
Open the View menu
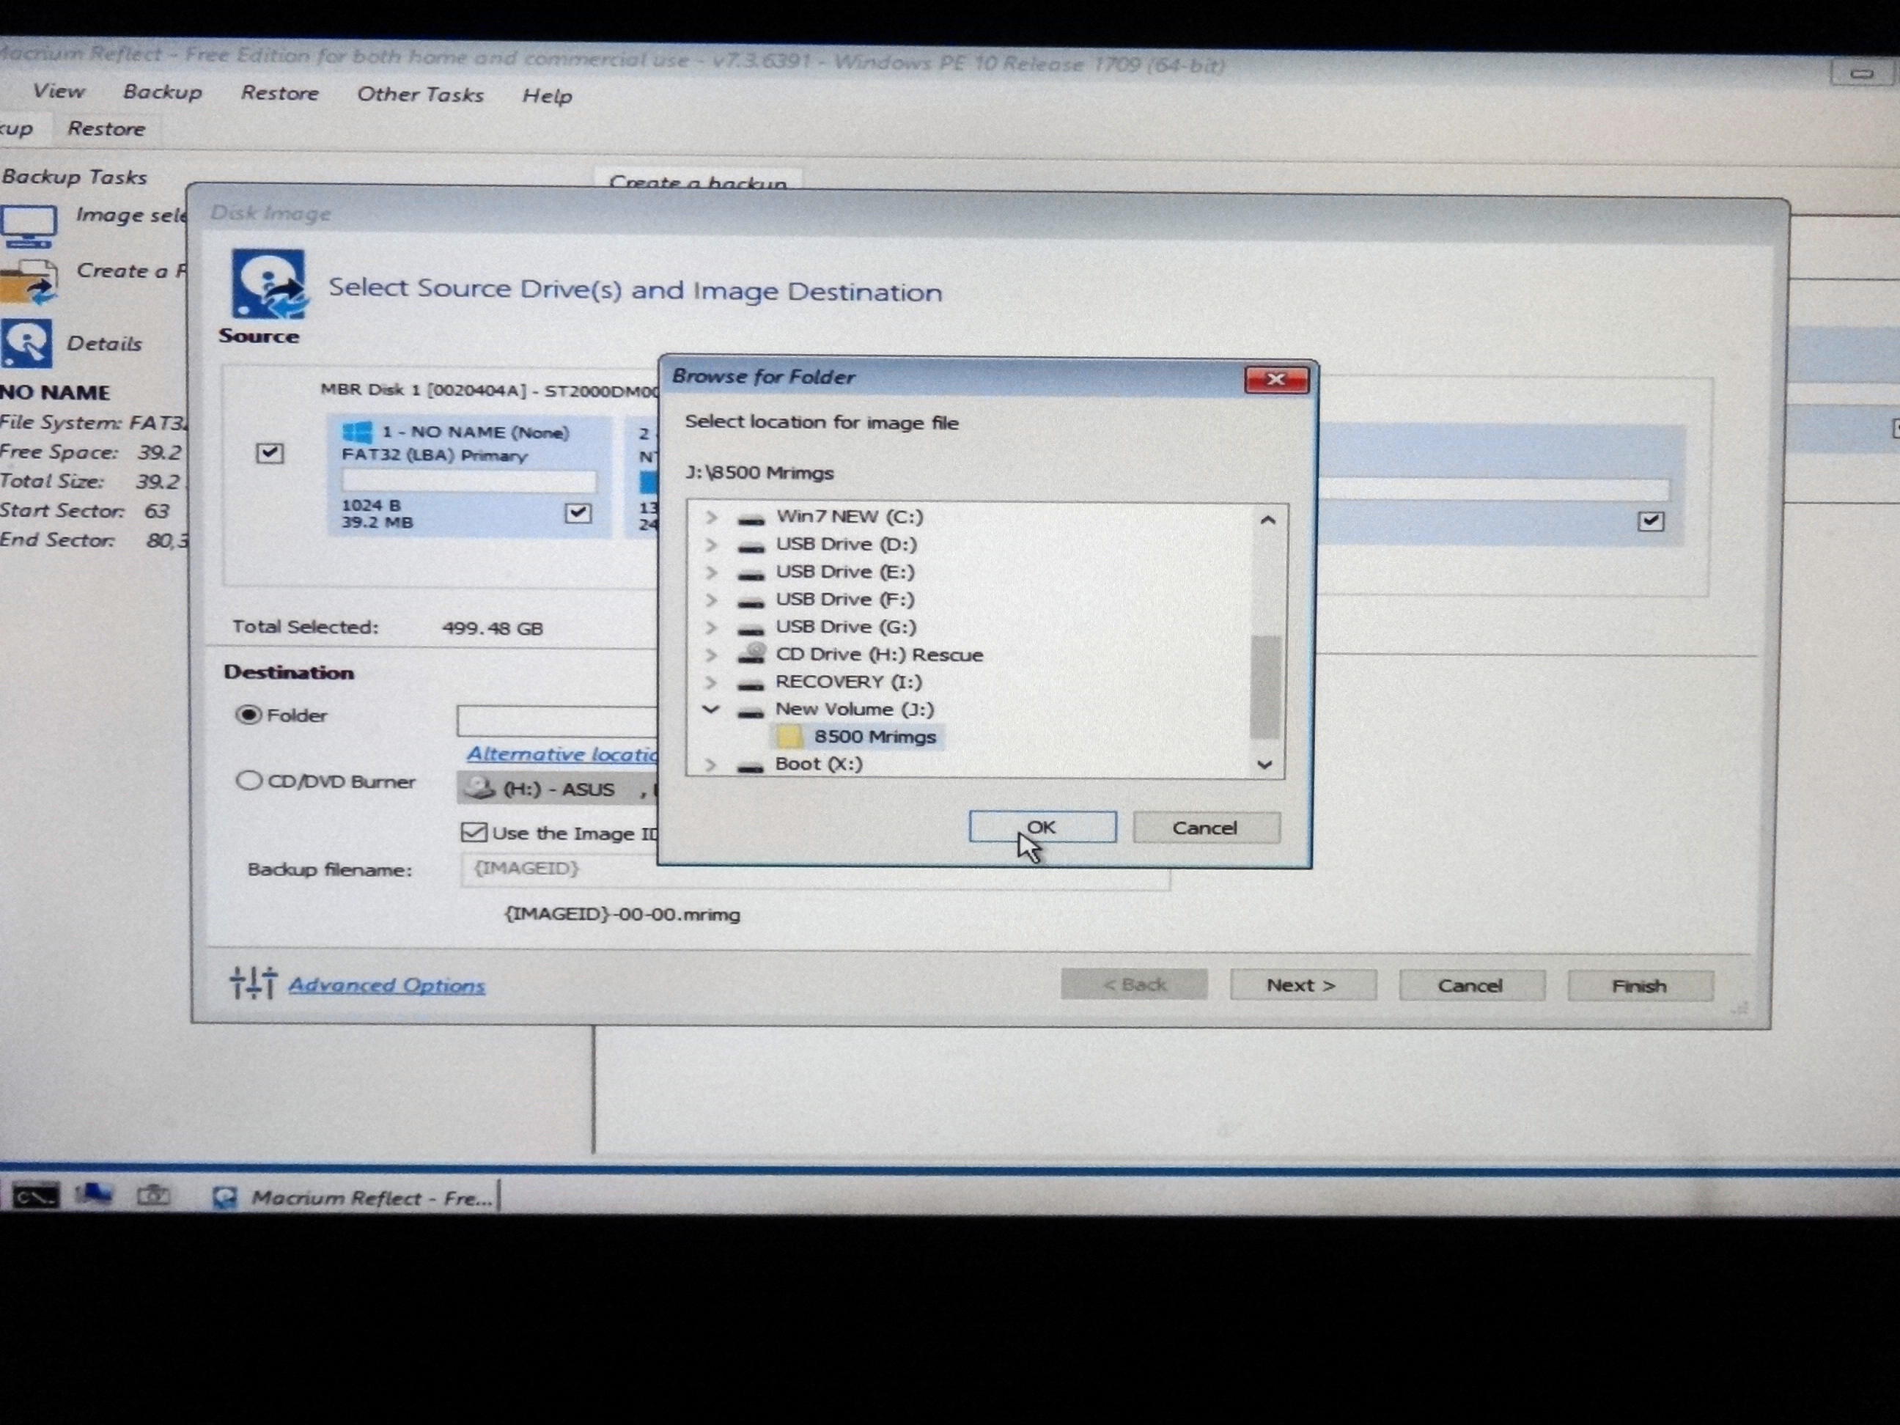pos(59,91)
